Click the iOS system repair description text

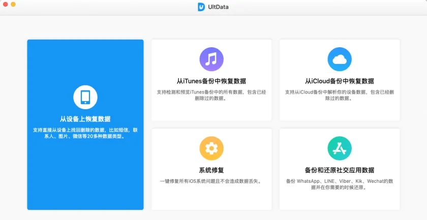coord(211,181)
